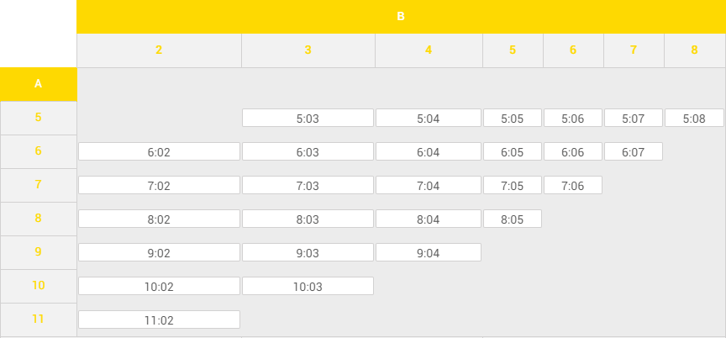
Task: Click the 7:04 cell
Action: 429,186
